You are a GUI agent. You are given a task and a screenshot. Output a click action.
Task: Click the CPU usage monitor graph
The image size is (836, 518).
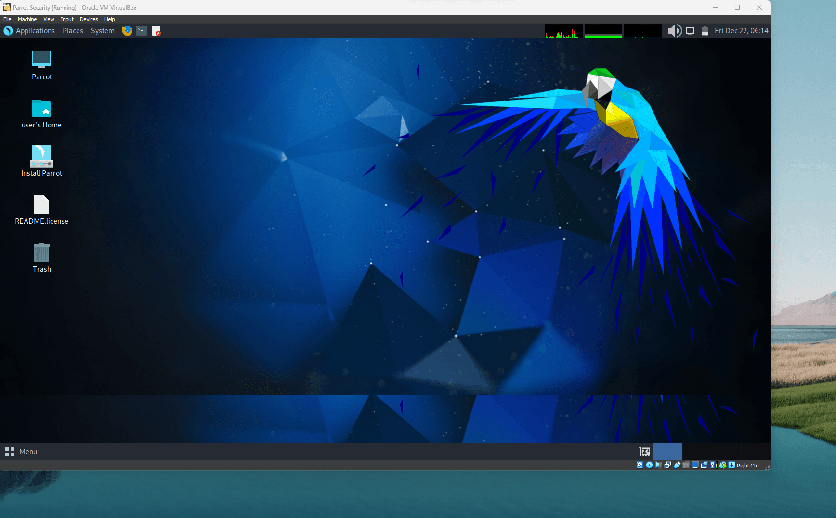pos(564,31)
